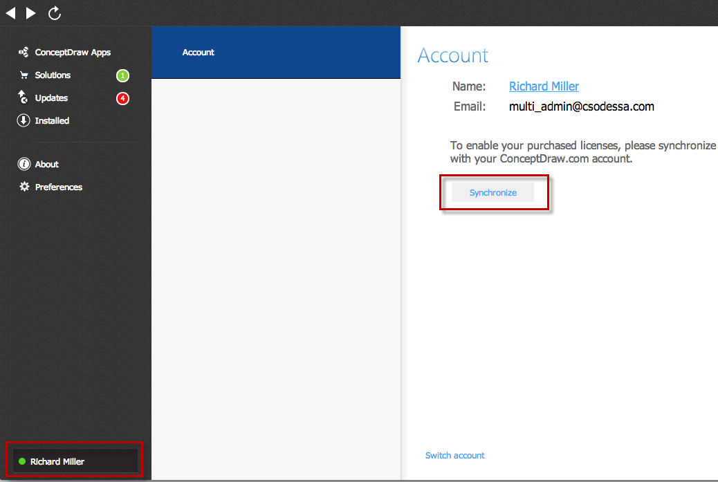Click the "To enable your purchased licenses" text
718x482 pixels.
tap(583, 152)
